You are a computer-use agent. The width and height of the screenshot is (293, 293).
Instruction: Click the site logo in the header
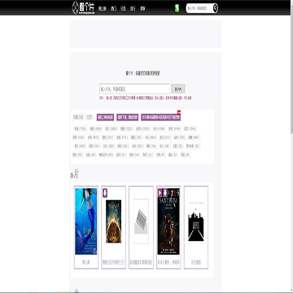(83, 8)
